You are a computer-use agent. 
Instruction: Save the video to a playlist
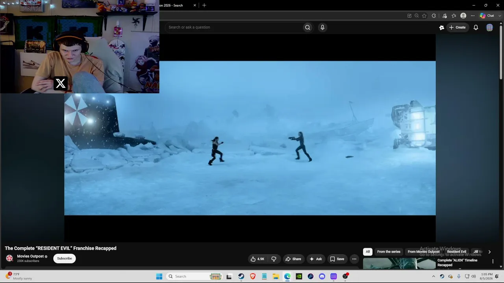tap(337, 259)
